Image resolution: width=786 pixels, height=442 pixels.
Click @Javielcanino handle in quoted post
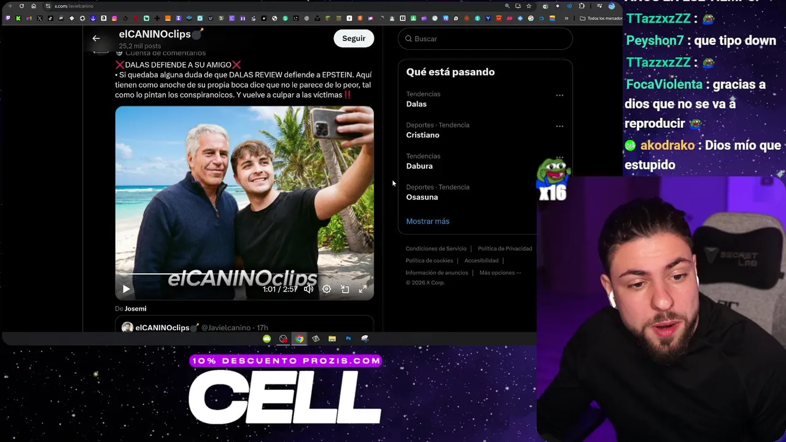pyautogui.click(x=226, y=328)
